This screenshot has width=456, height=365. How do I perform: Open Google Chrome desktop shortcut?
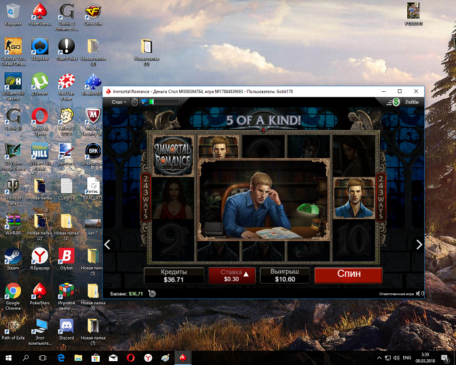click(x=13, y=297)
